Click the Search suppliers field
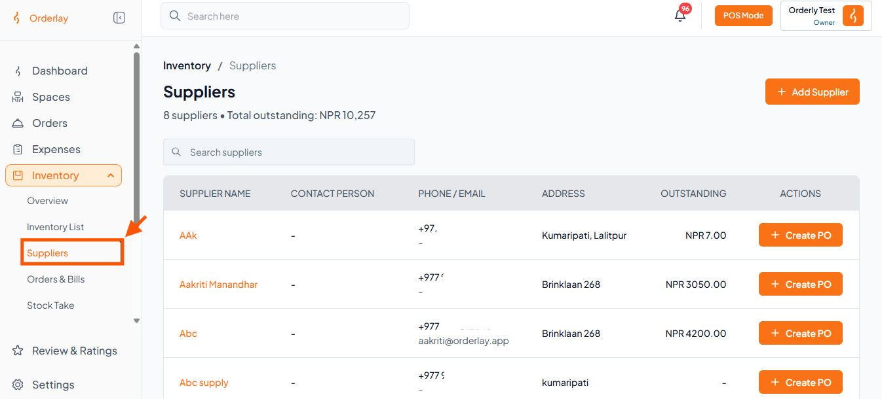Viewport: 882px width, 399px height. click(289, 152)
